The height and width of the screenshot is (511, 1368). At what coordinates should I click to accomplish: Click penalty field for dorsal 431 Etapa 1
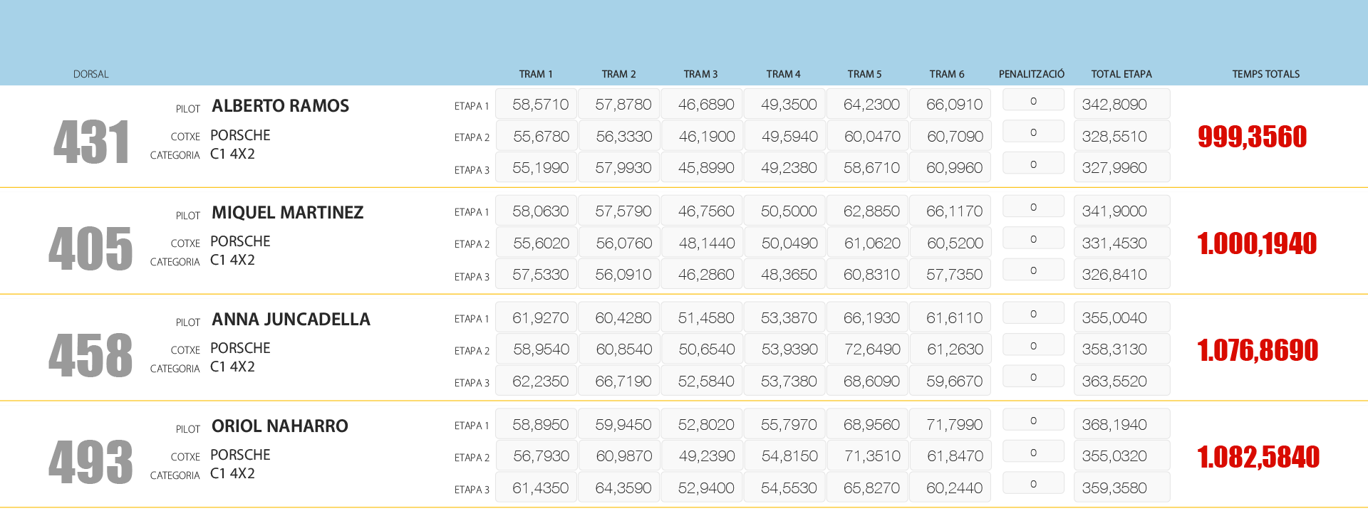tap(1032, 101)
